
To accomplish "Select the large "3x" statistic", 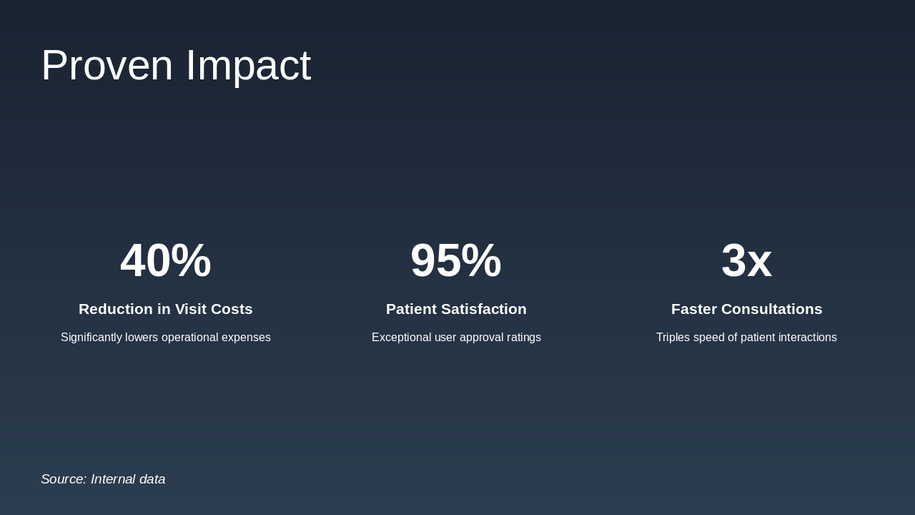I will pyautogui.click(x=746, y=260).
